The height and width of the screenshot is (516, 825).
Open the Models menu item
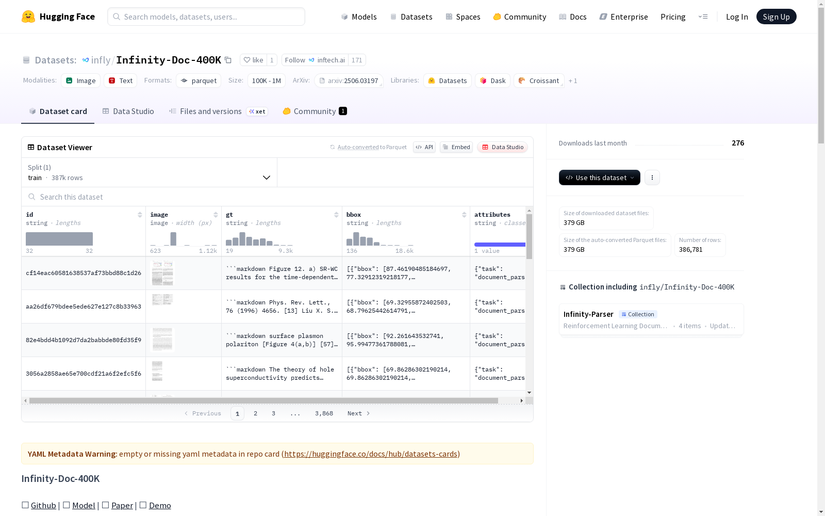tap(359, 17)
